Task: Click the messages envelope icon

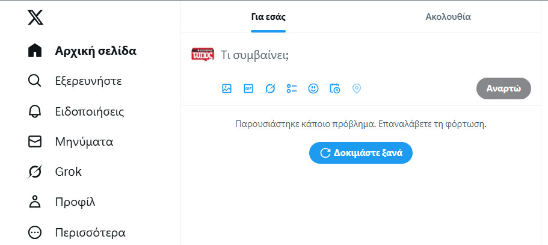Action: click(x=35, y=142)
